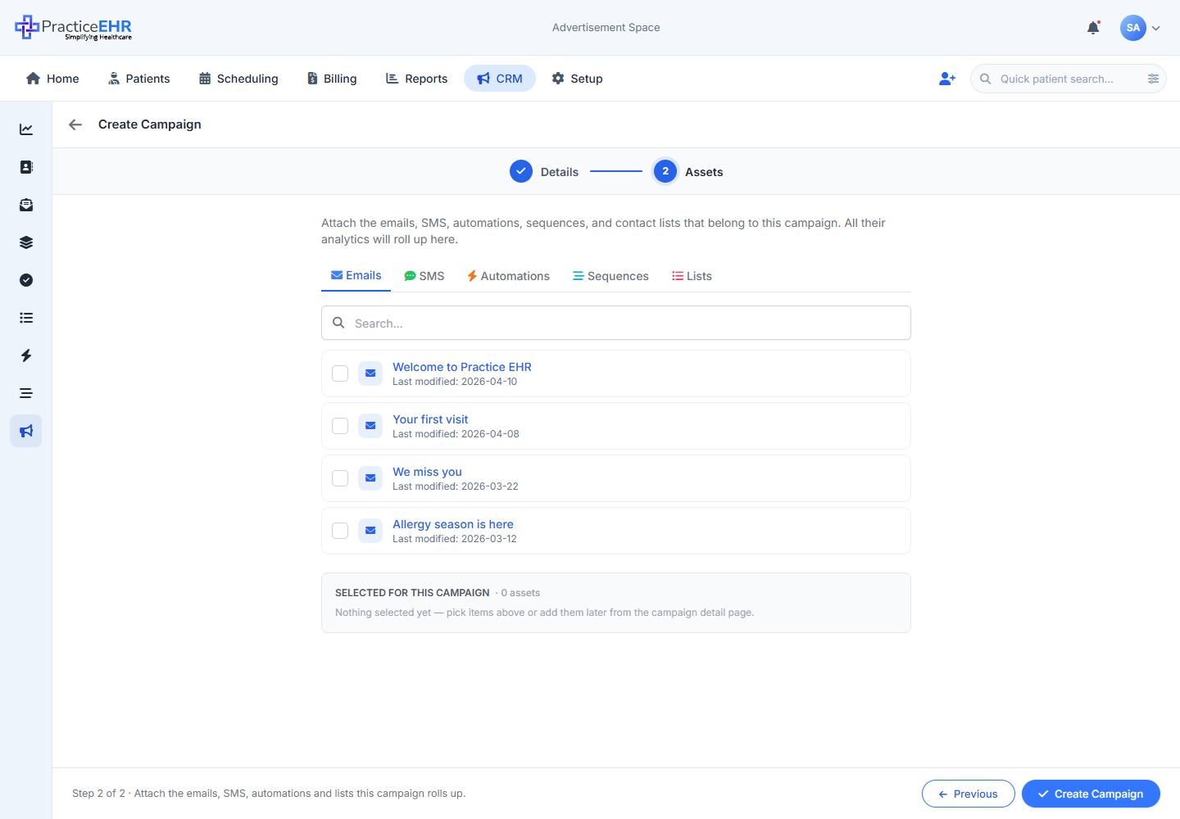
Task: Open the patient search filter options
Action: click(x=1153, y=79)
